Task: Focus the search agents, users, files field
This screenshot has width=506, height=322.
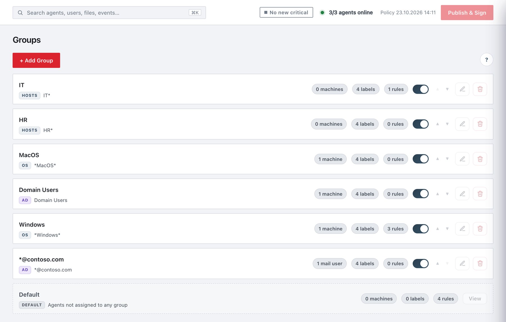Action: click(109, 13)
